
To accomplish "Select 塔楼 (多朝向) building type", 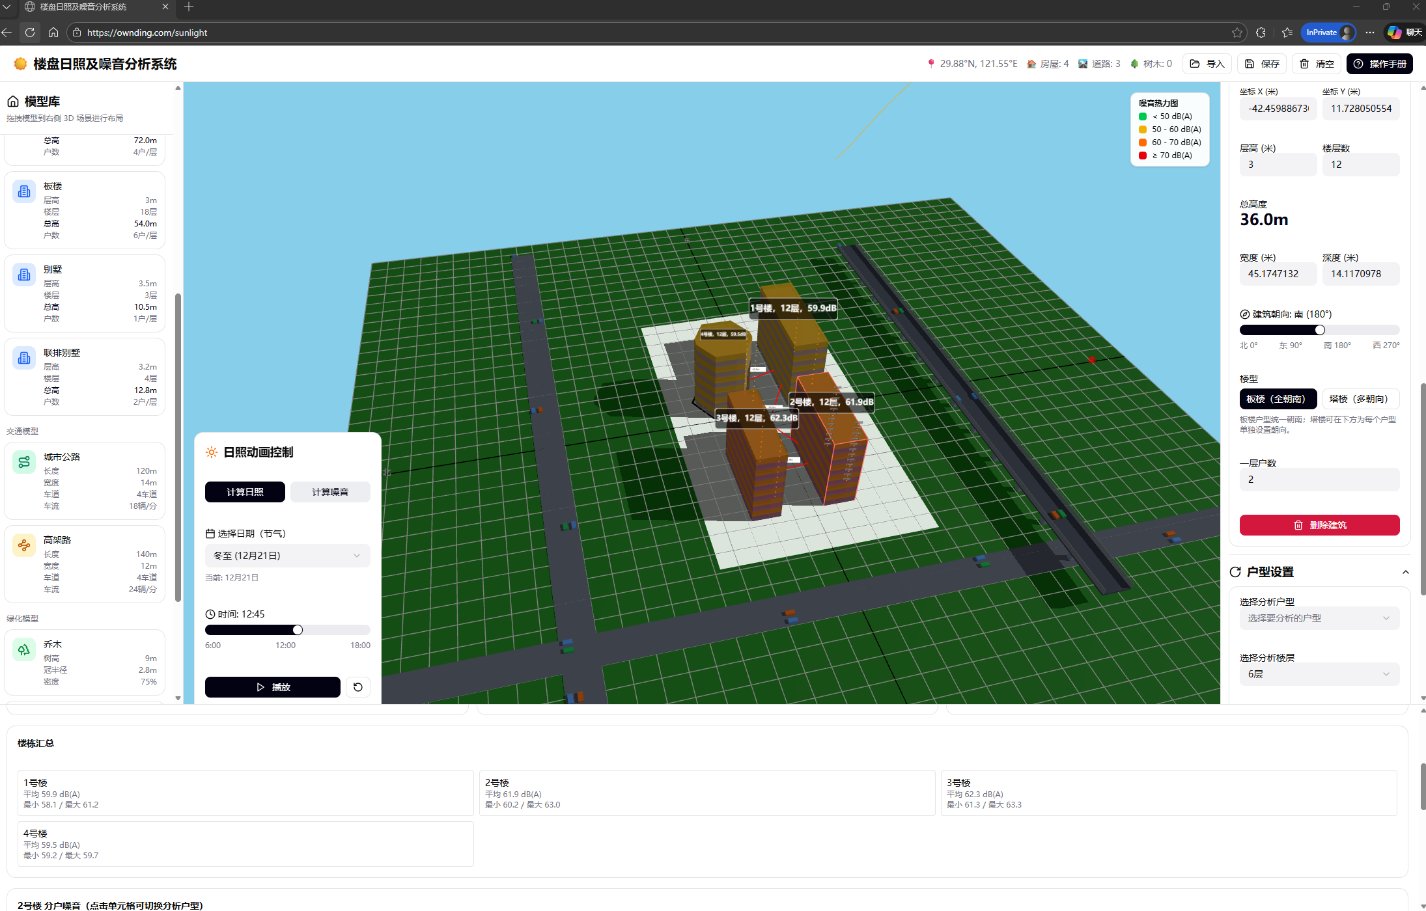I will (x=1360, y=399).
